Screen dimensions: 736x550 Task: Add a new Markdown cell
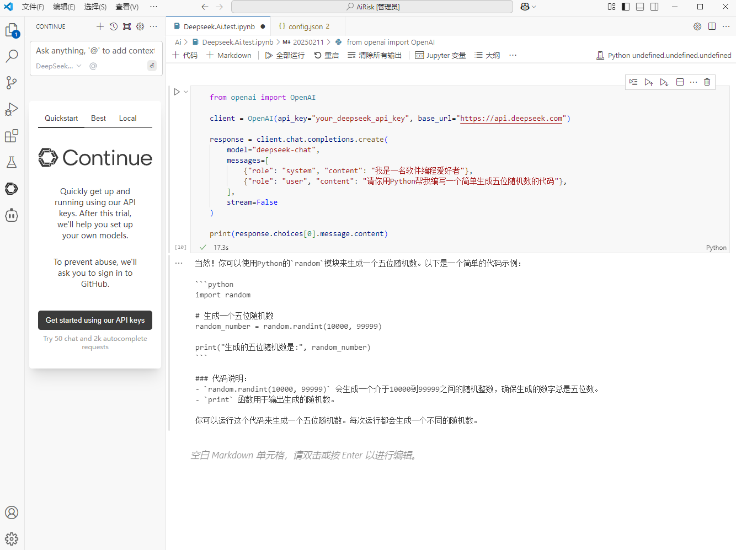(228, 55)
